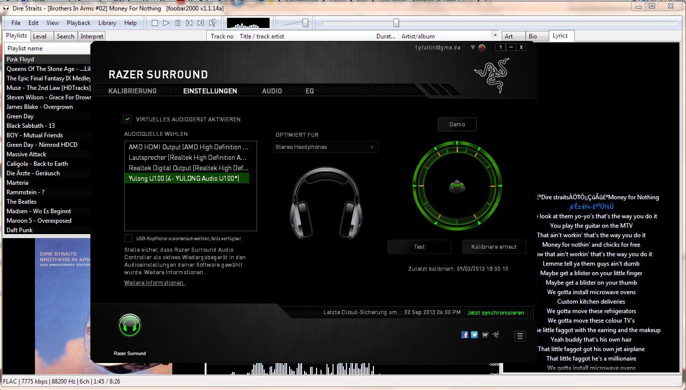
Task: Click the Title / track artist column header
Action: (305, 36)
